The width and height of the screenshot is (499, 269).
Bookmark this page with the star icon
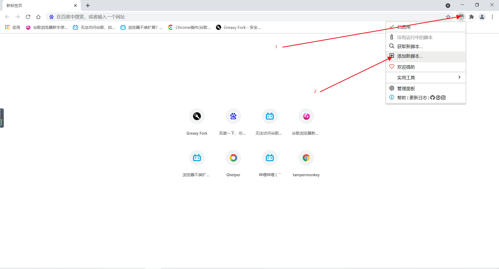[448, 17]
